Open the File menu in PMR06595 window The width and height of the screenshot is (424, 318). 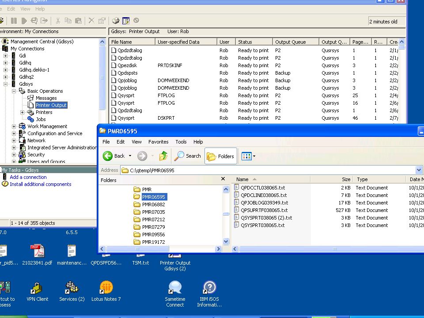click(x=106, y=142)
